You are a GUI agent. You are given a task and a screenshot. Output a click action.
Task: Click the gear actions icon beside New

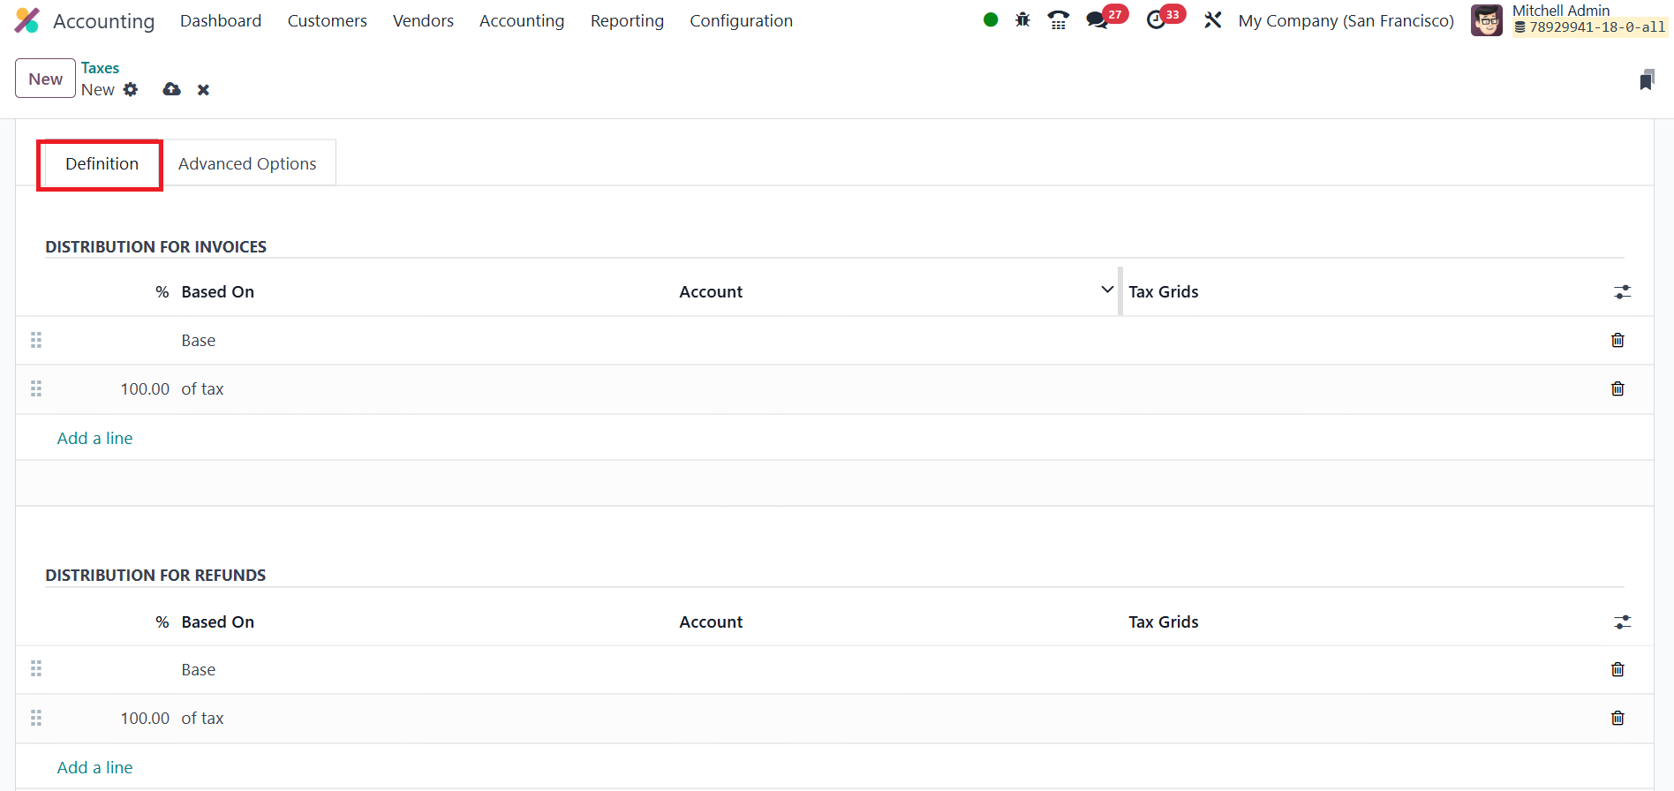[x=131, y=89]
